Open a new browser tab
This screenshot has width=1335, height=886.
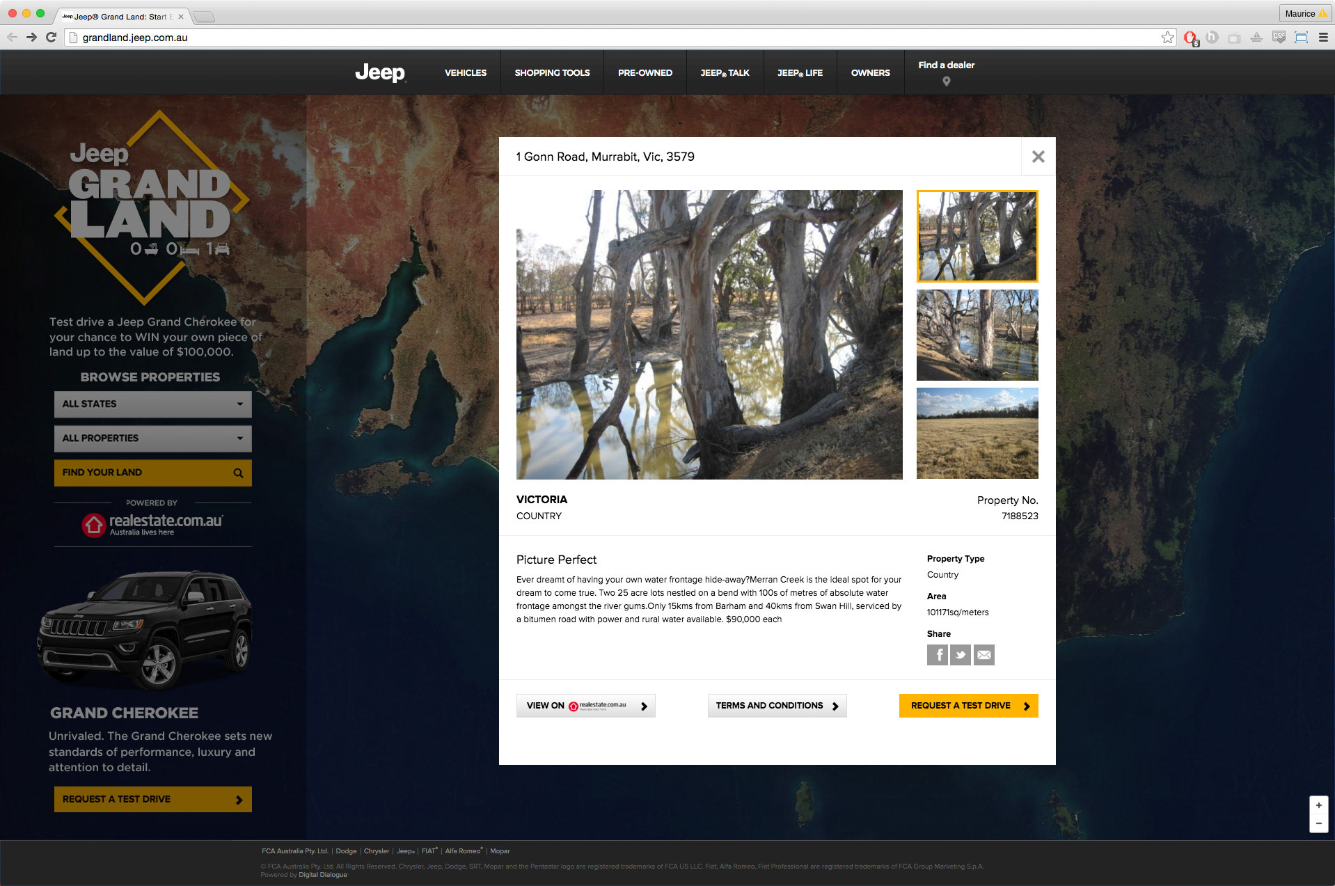coord(203,17)
